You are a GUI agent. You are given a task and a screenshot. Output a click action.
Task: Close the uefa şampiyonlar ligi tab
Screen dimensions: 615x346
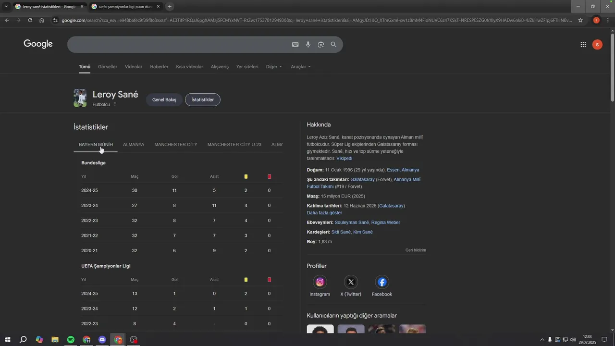point(158,7)
